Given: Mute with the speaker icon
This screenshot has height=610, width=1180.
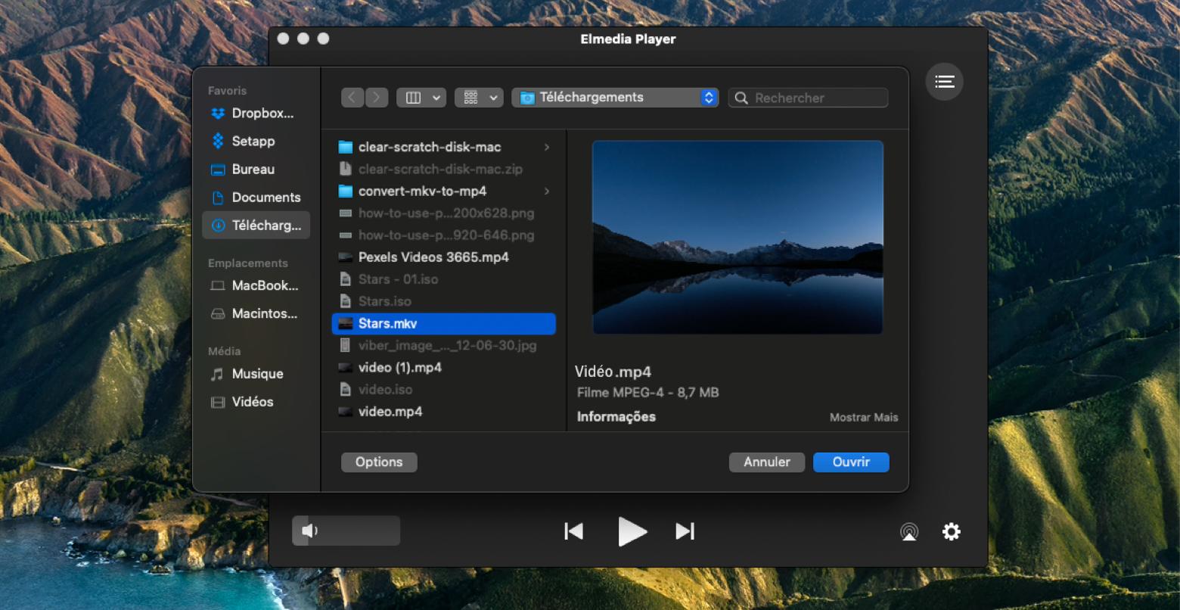Looking at the screenshot, I should pos(309,531).
